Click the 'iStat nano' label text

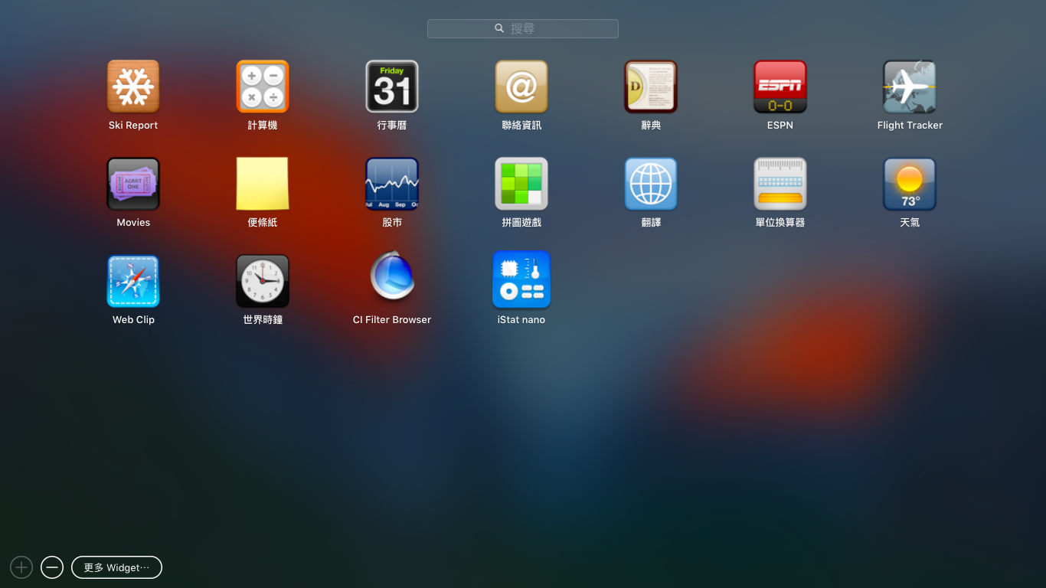[x=521, y=320]
